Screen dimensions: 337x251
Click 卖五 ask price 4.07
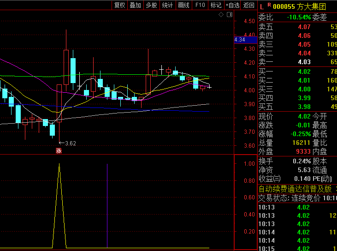(x=304, y=27)
